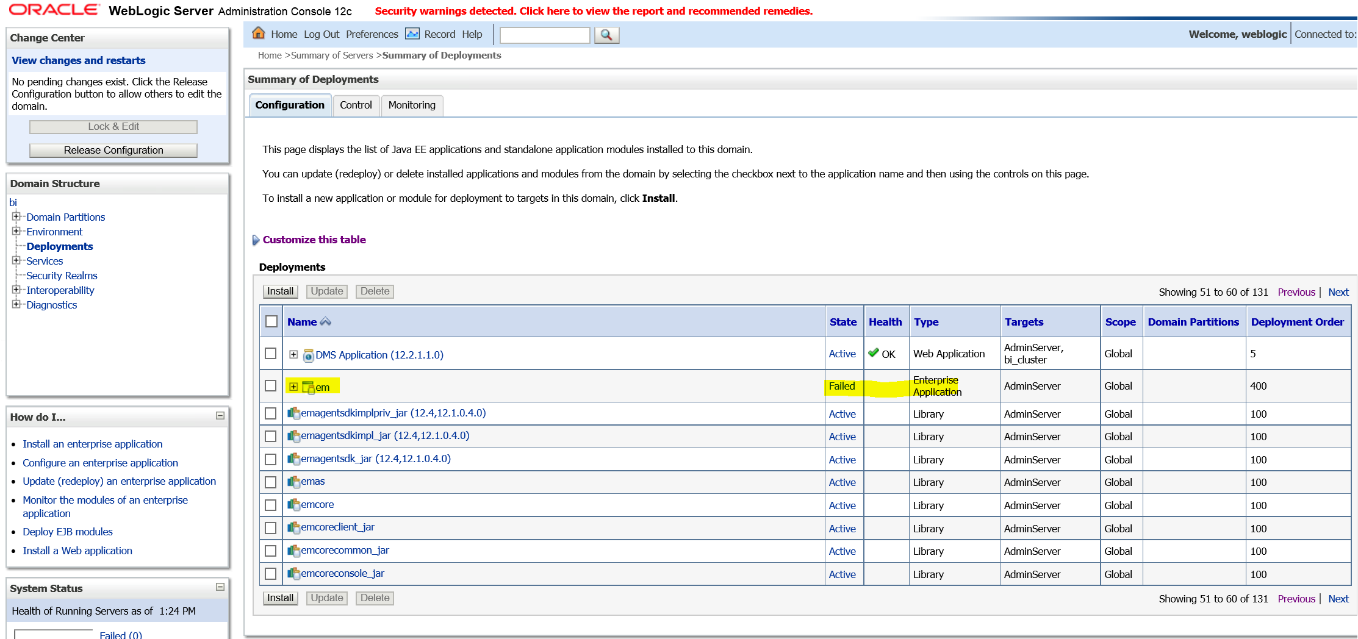
Task: Open Summary of Servers breadcrumb
Action: [x=332, y=55]
